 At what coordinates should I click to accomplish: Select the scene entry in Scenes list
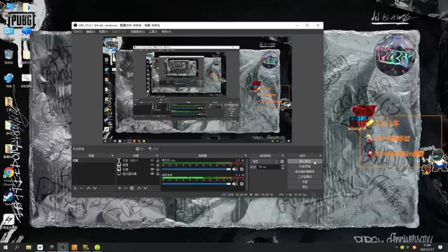93,161
